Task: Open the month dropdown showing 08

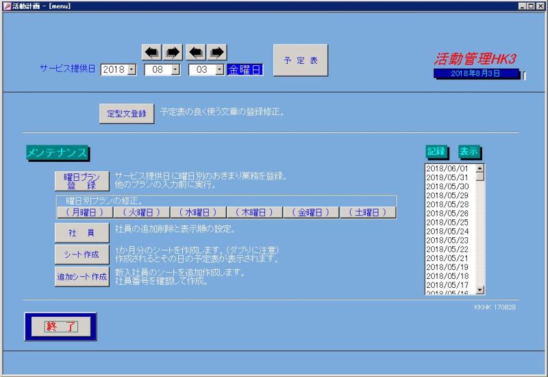Action: [x=175, y=70]
